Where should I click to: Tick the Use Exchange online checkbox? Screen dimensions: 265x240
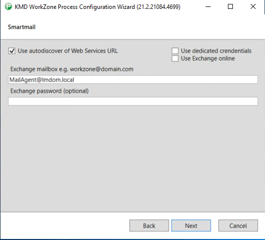[175, 59]
